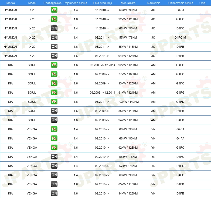Image resolution: width=211 pixels, height=198 pixels.
Task: Click VENGA in the 55kW / 75KM row
Action: [x=32, y=157]
